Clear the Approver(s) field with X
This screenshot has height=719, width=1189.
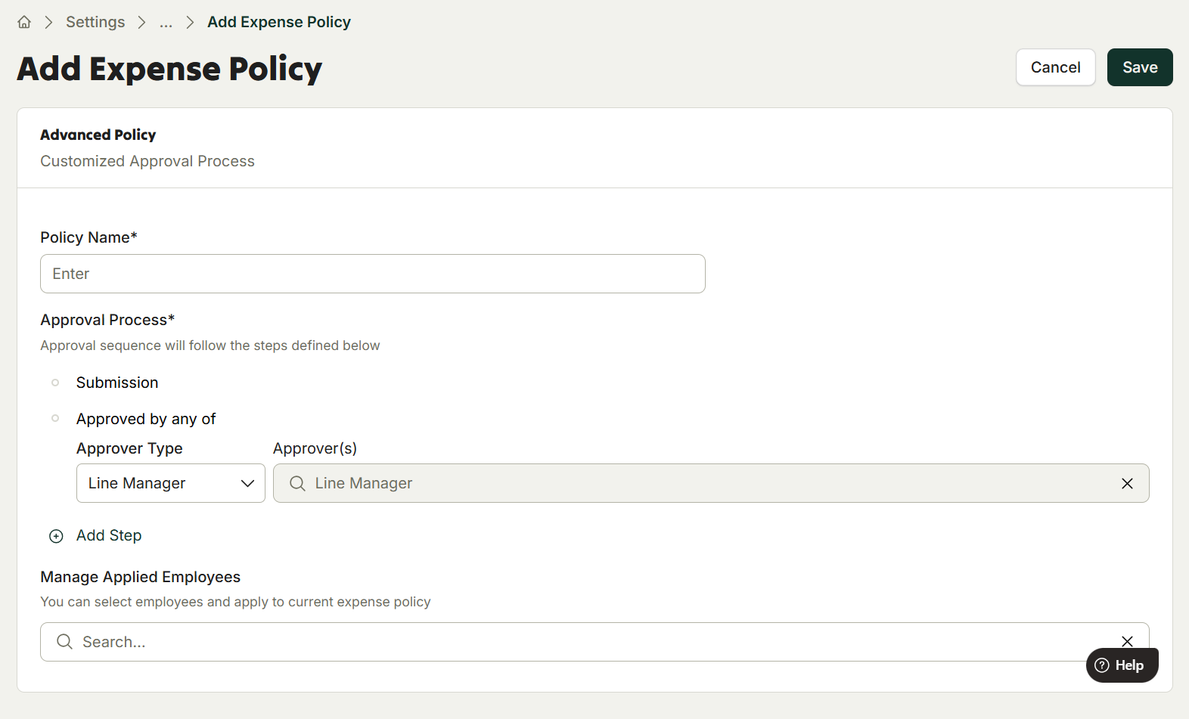tap(1127, 483)
